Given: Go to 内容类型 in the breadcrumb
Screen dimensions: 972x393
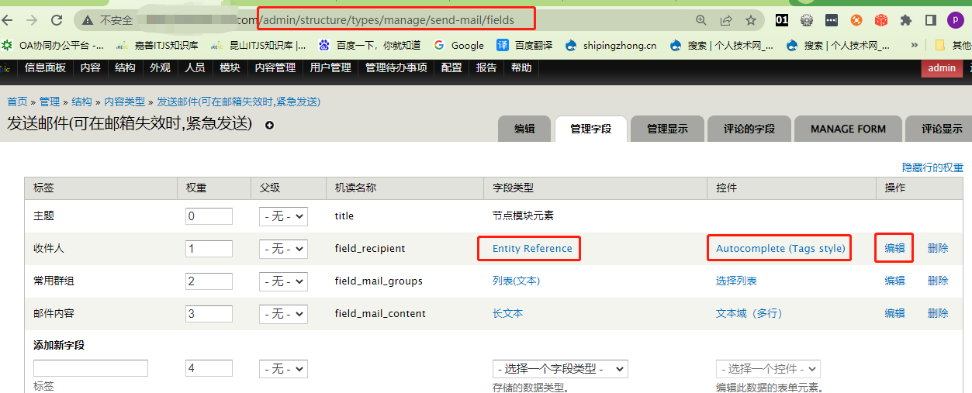Looking at the screenshot, I should click(124, 102).
